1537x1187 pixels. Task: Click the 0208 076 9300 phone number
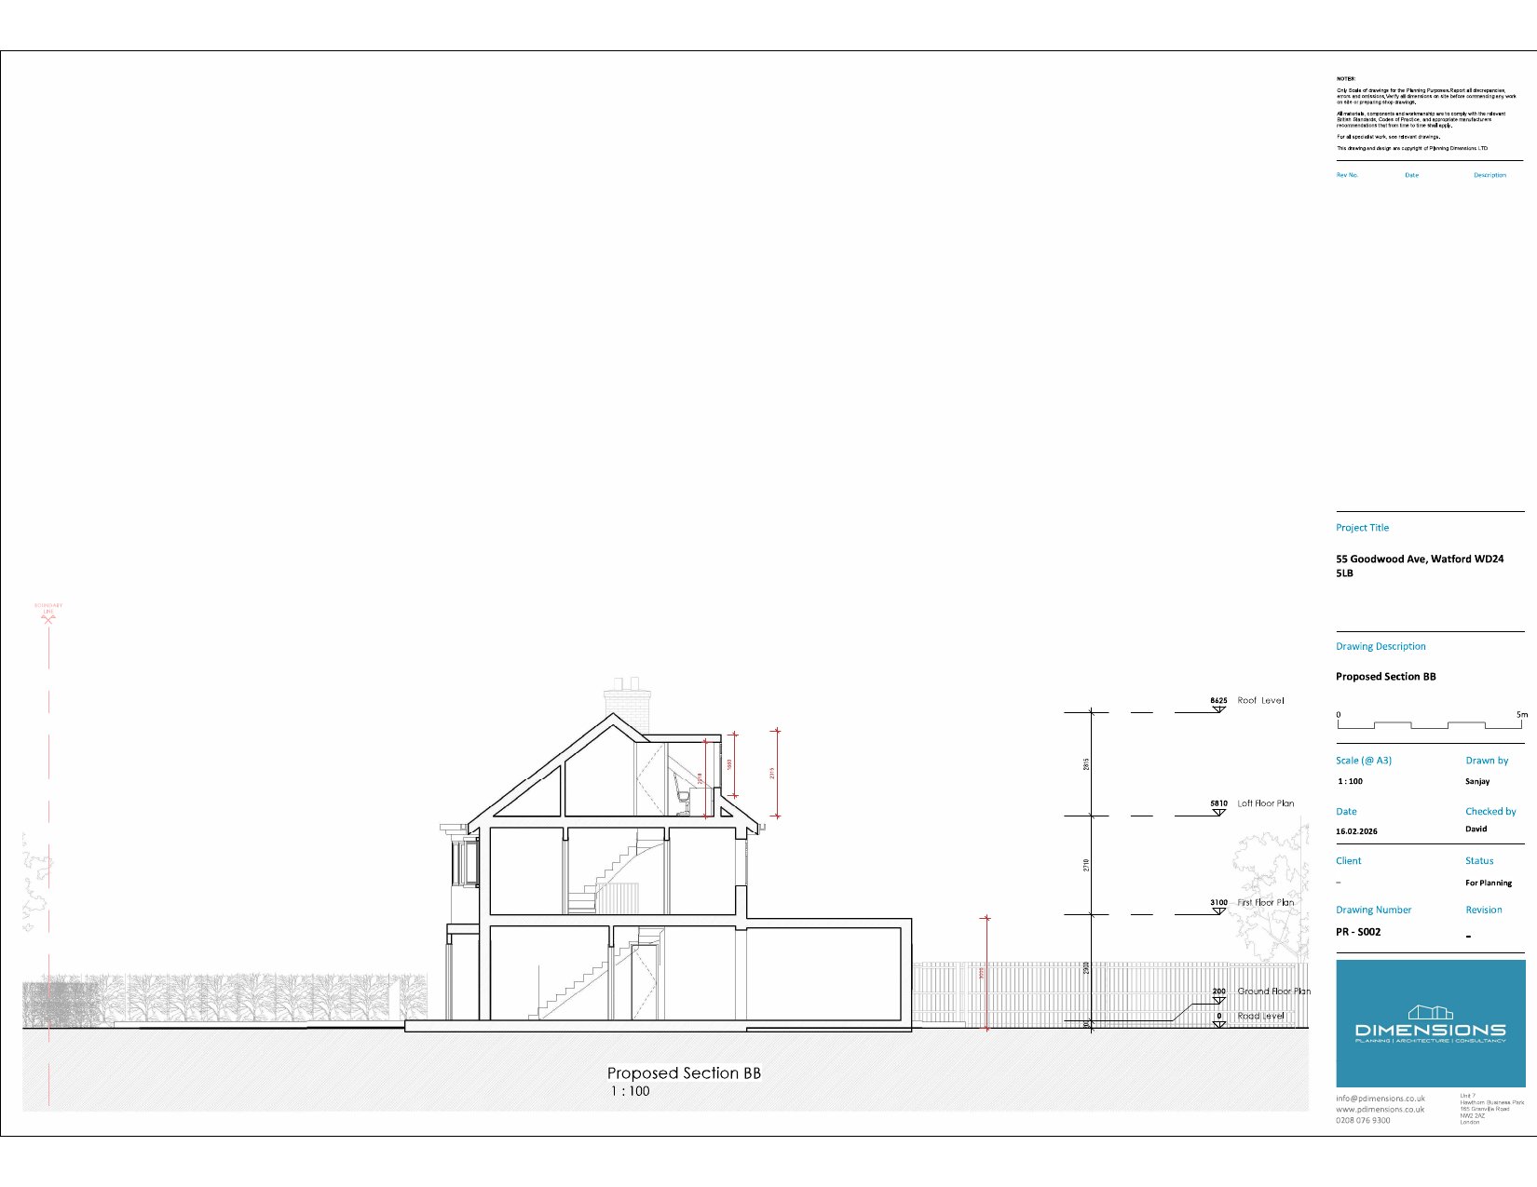[1363, 1121]
